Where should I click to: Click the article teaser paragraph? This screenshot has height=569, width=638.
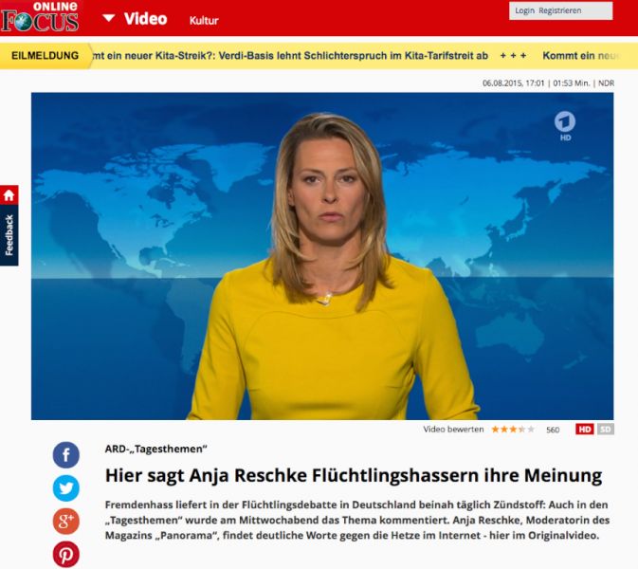click(357, 520)
